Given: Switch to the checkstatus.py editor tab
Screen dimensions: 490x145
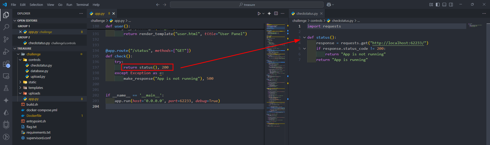Looking at the screenshot, I should click(x=307, y=13).
